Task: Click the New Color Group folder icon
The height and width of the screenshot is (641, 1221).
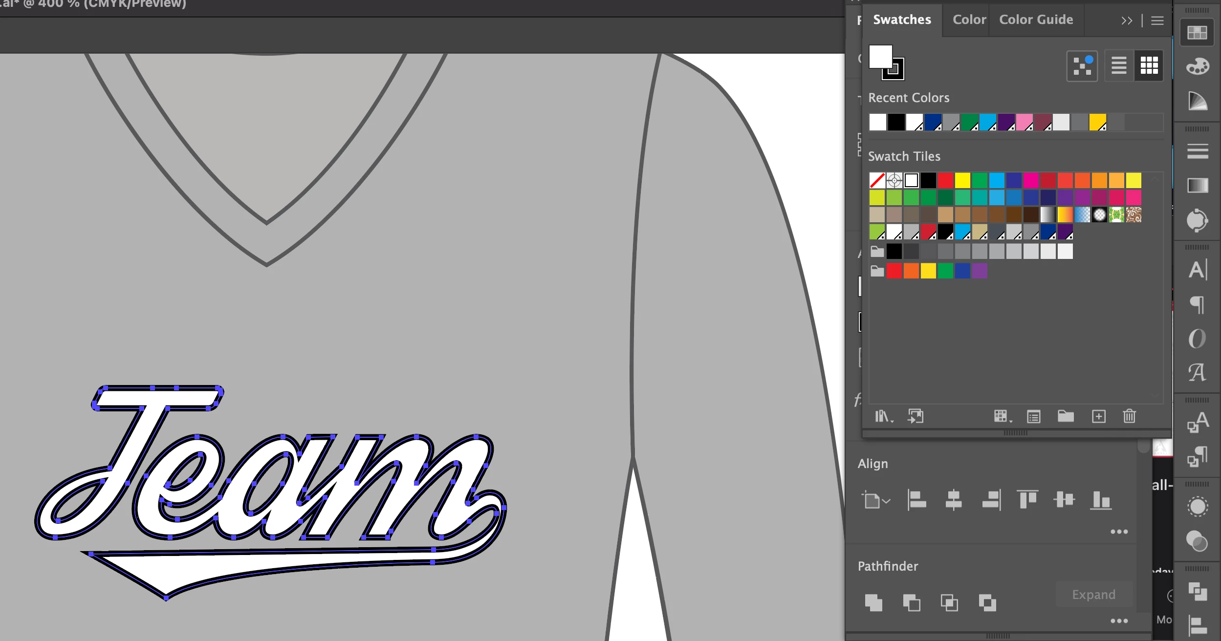Action: click(1066, 416)
